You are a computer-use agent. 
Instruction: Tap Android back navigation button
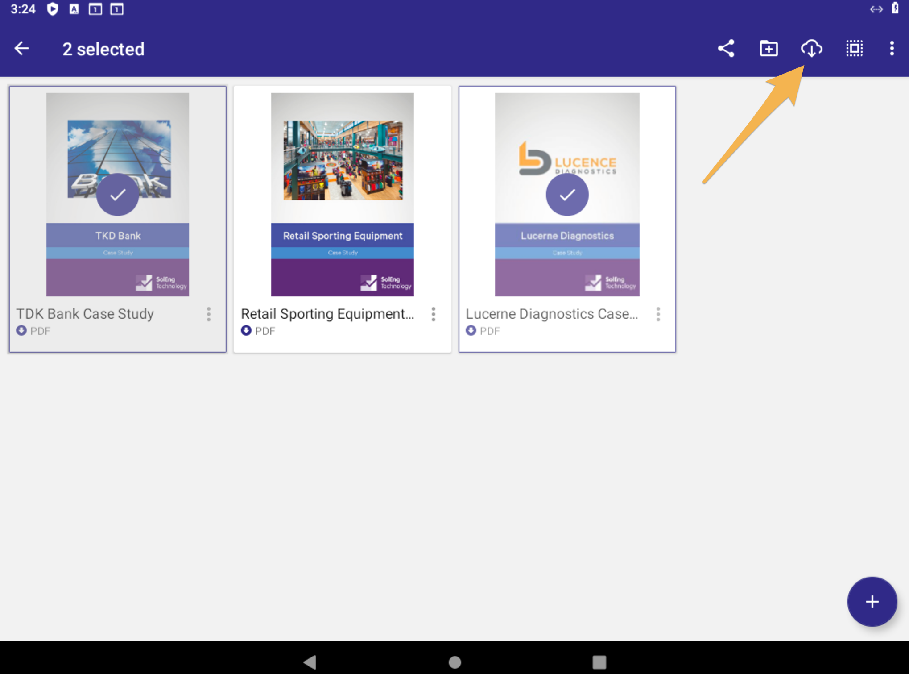pyautogui.click(x=310, y=662)
